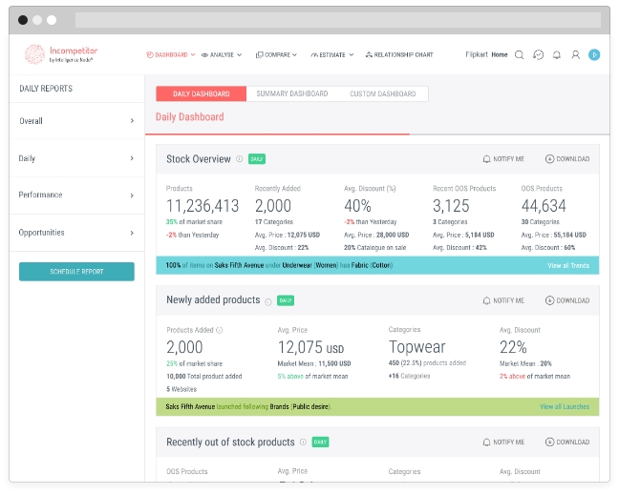Image resolution: width=619 pixels, height=494 pixels.
Task: Switch to Summary Dashboard tab
Action: click(291, 93)
